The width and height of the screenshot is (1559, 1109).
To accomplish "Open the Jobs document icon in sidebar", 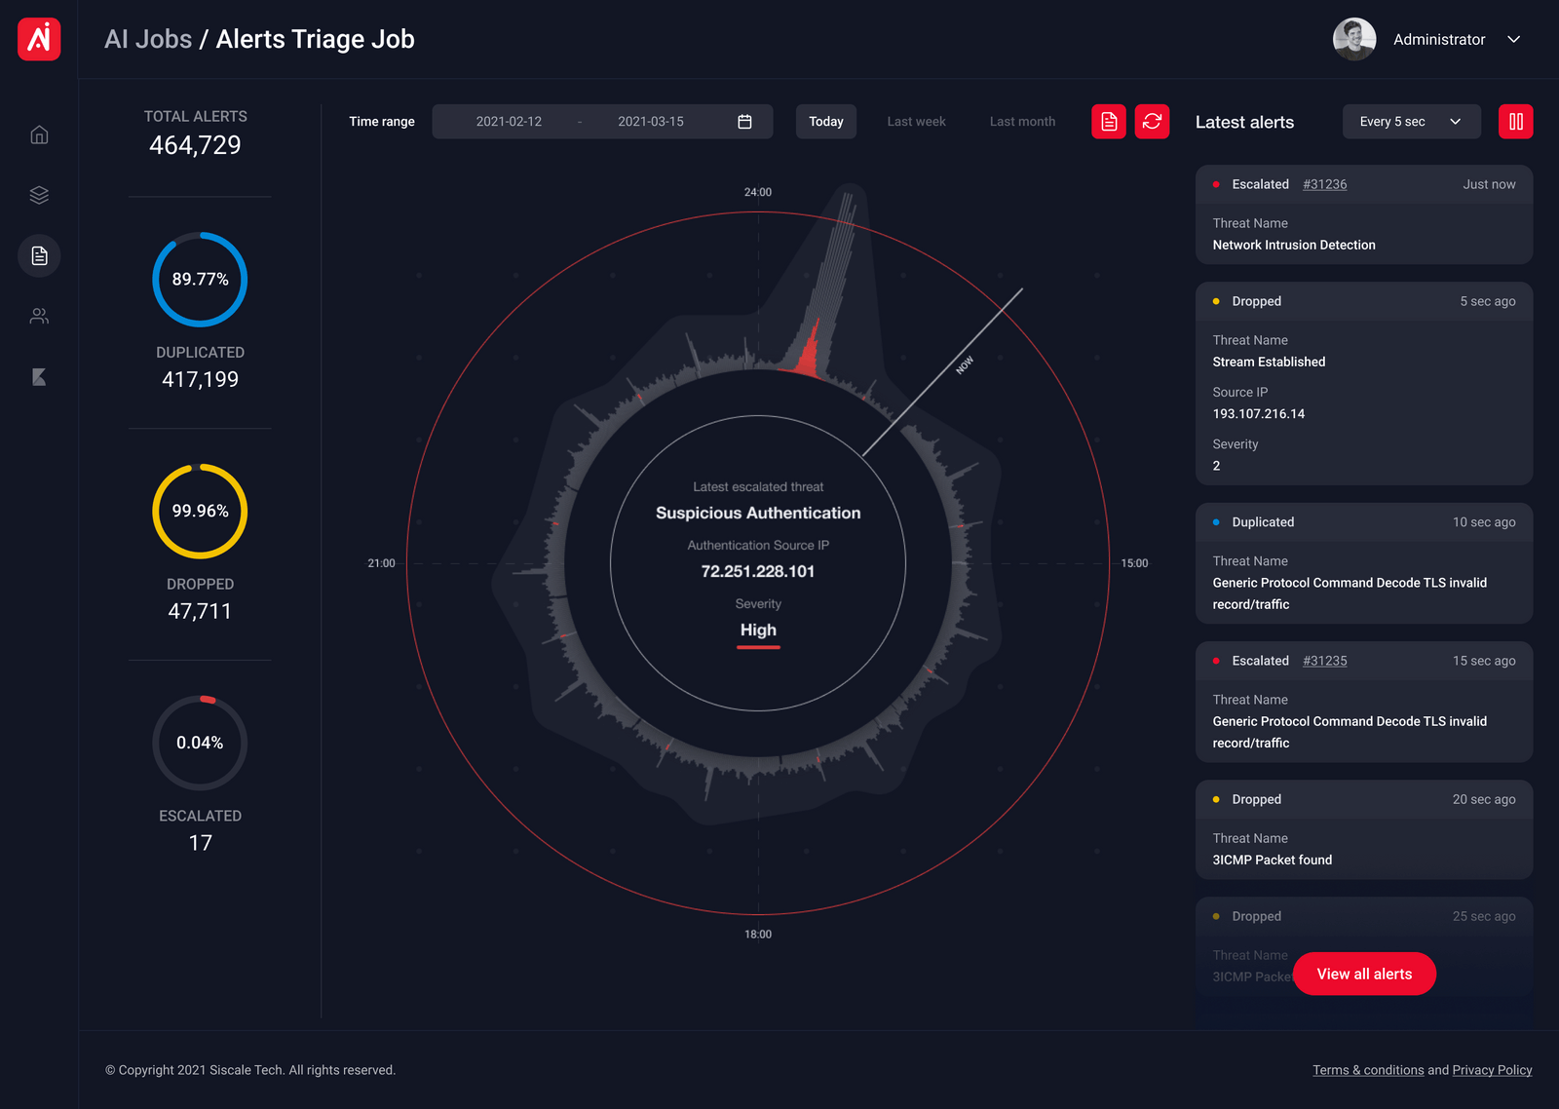I will tap(39, 255).
